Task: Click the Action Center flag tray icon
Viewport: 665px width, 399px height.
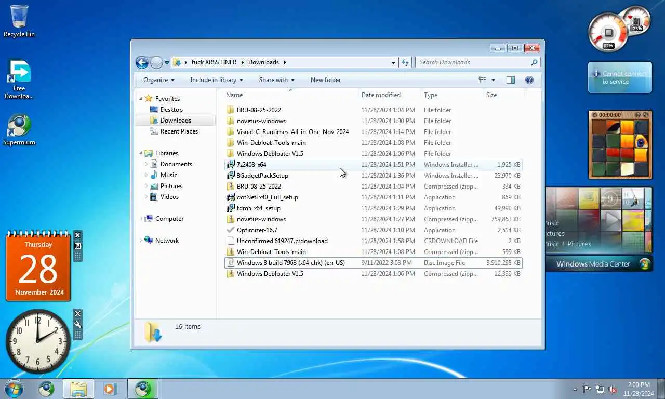Action: (587, 389)
